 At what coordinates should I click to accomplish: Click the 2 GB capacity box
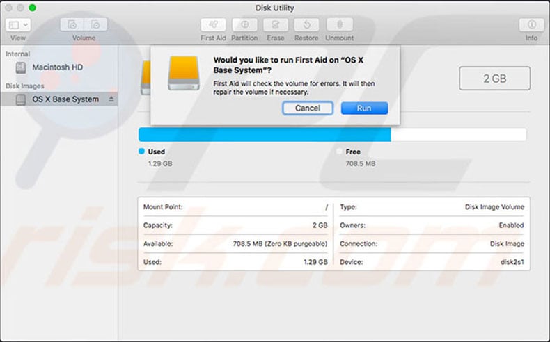494,79
